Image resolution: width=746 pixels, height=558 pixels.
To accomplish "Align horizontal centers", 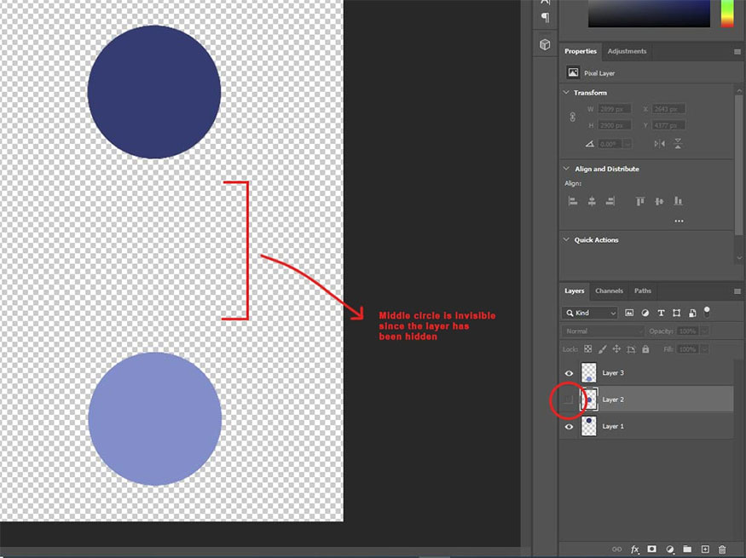I will pos(592,201).
